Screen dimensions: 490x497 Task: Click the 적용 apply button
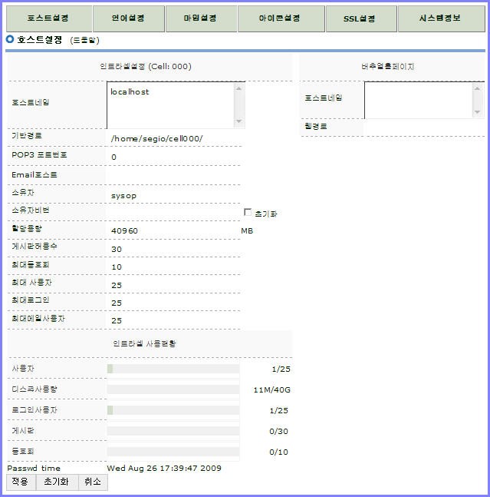(x=21, y=482)
